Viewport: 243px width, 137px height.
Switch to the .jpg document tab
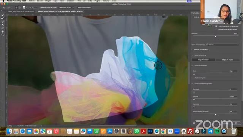click(x=61, y=11)
